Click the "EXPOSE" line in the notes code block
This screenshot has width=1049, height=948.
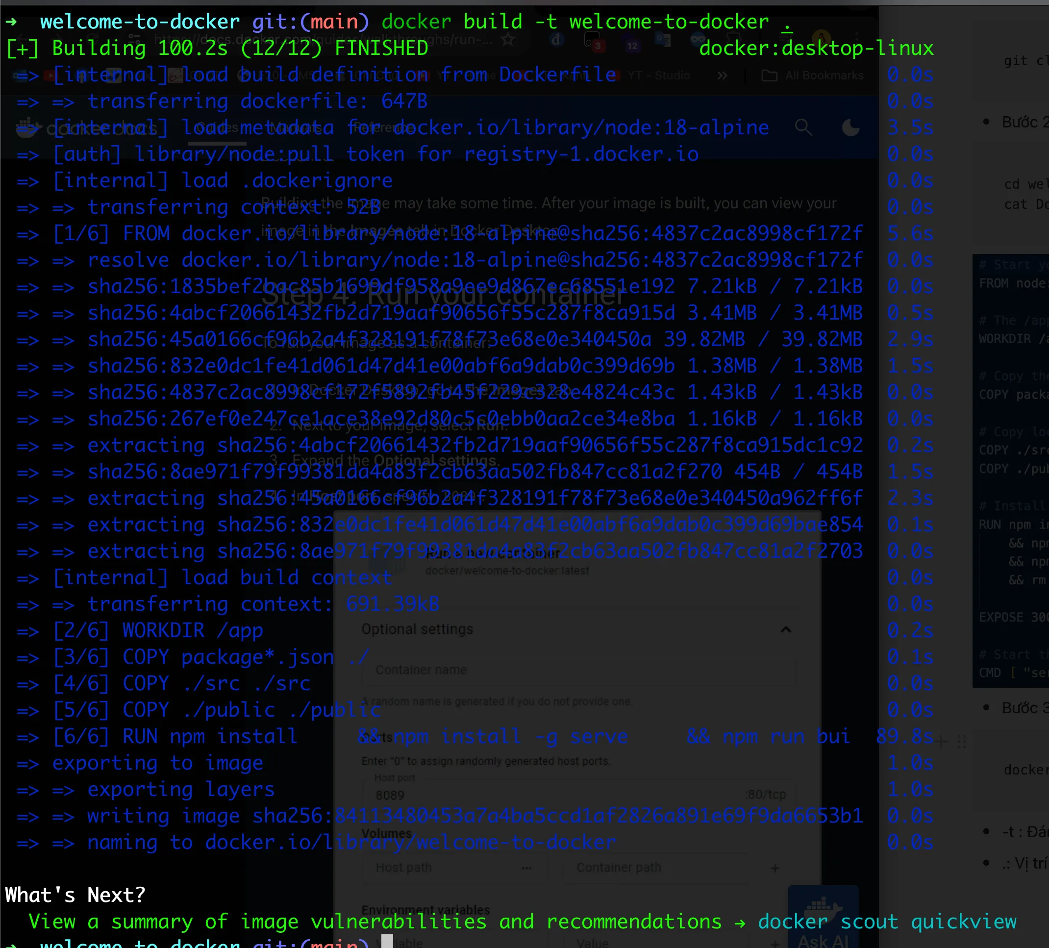tap(1014, 618)
